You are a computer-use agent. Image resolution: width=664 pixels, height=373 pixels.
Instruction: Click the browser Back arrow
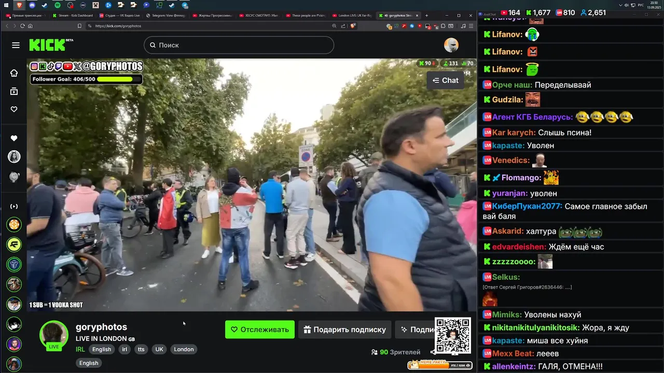(7, 26)
